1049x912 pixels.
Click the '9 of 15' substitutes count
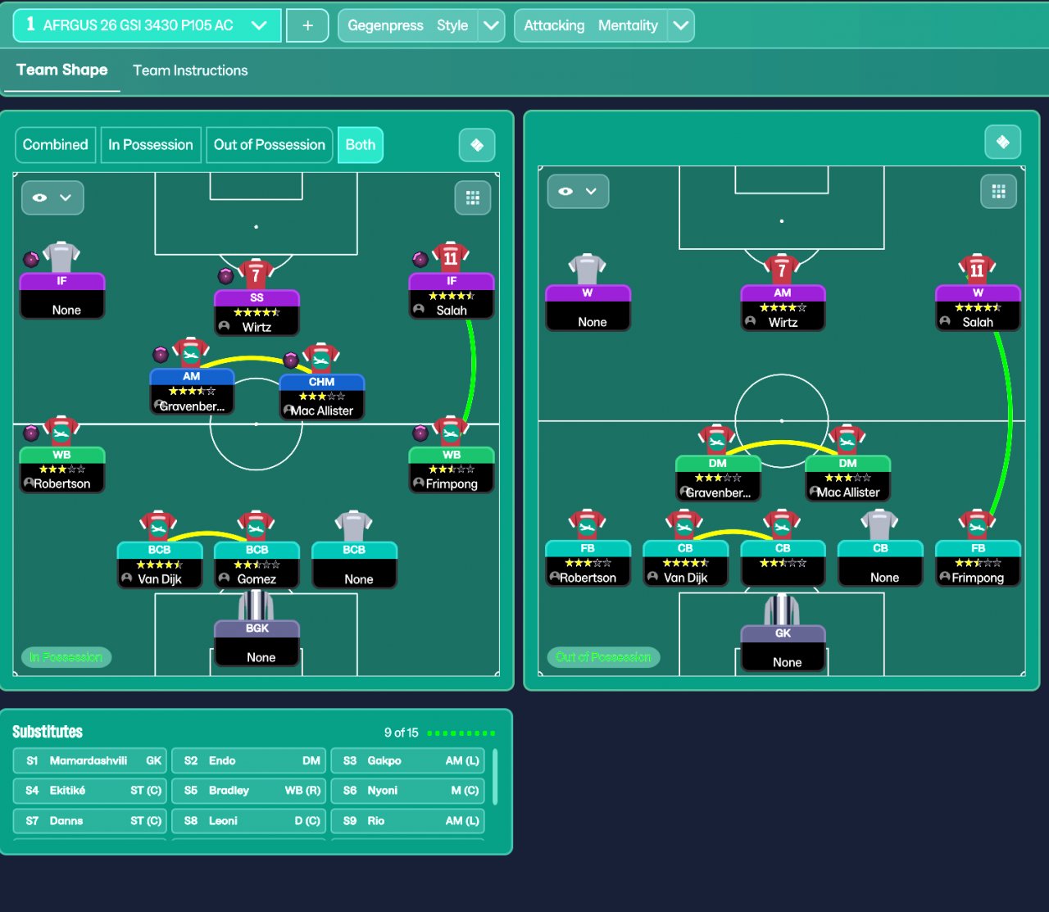click(x=402, y=733)
